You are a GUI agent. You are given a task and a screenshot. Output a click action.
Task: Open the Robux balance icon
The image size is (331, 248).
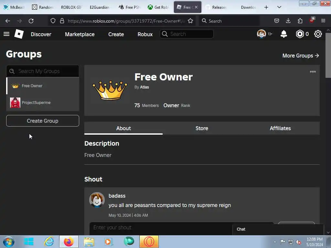click(300, 34)
